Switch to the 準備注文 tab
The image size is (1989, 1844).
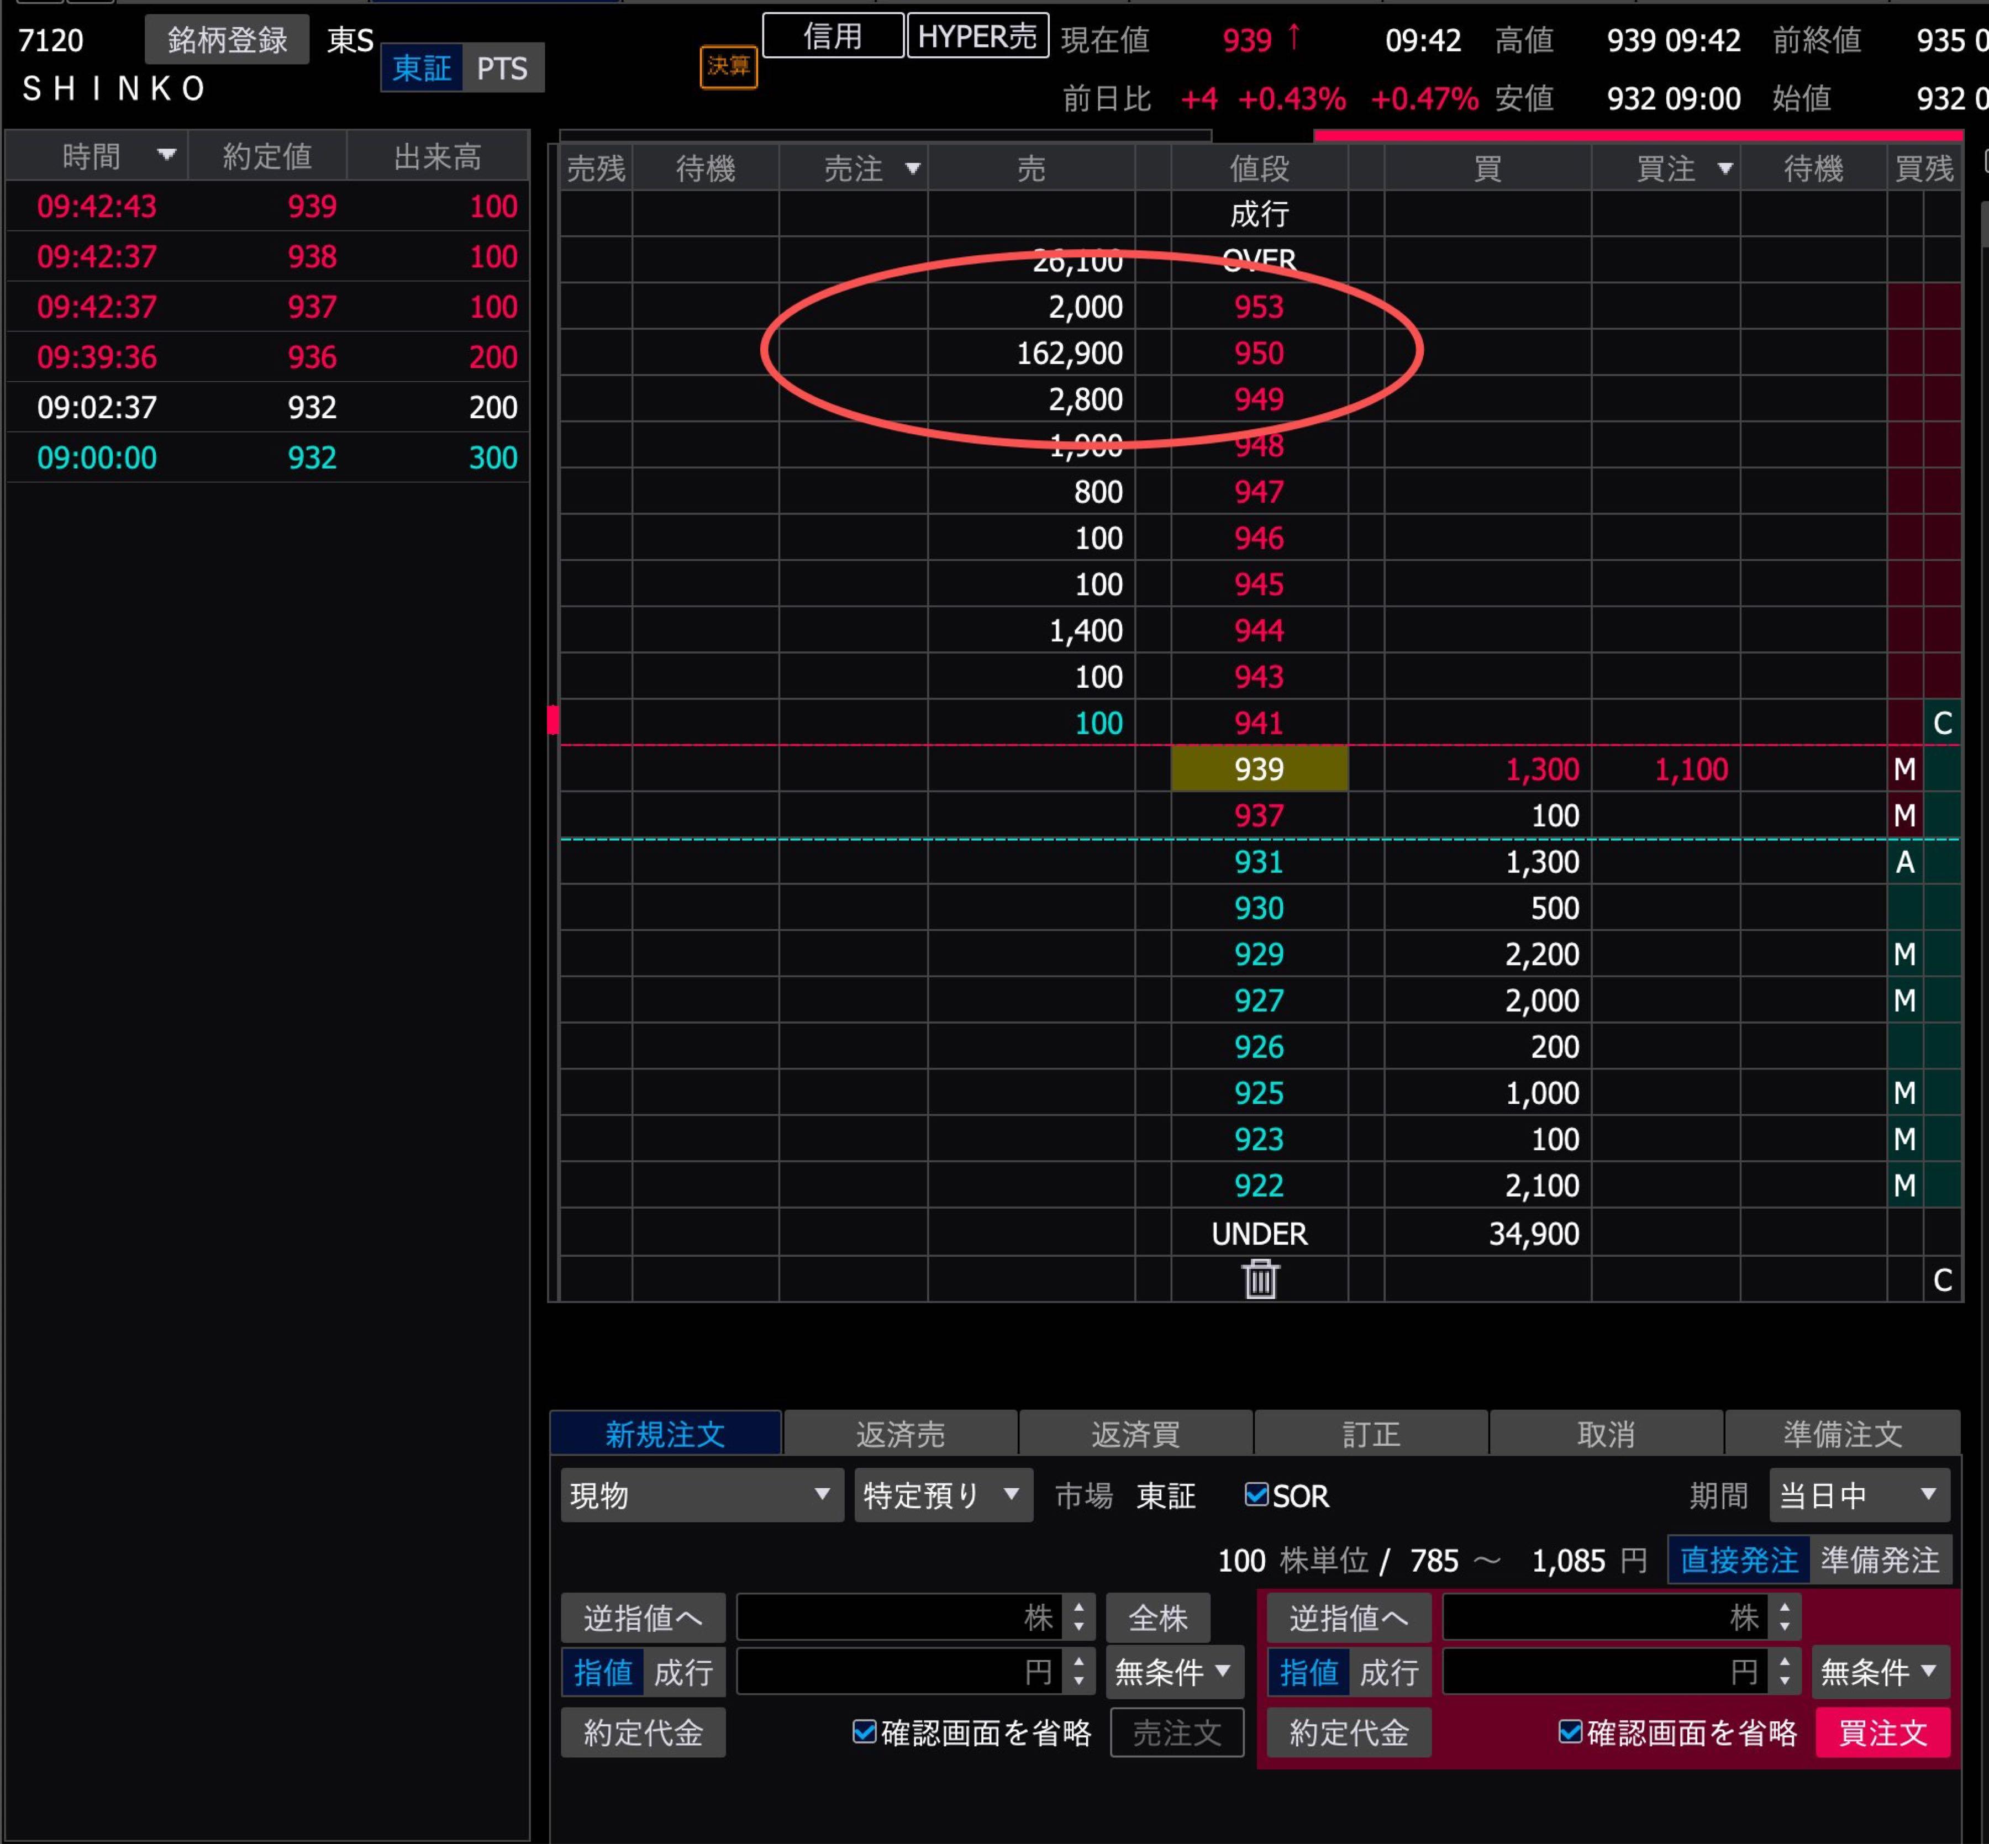[x=1842, y=1434]
